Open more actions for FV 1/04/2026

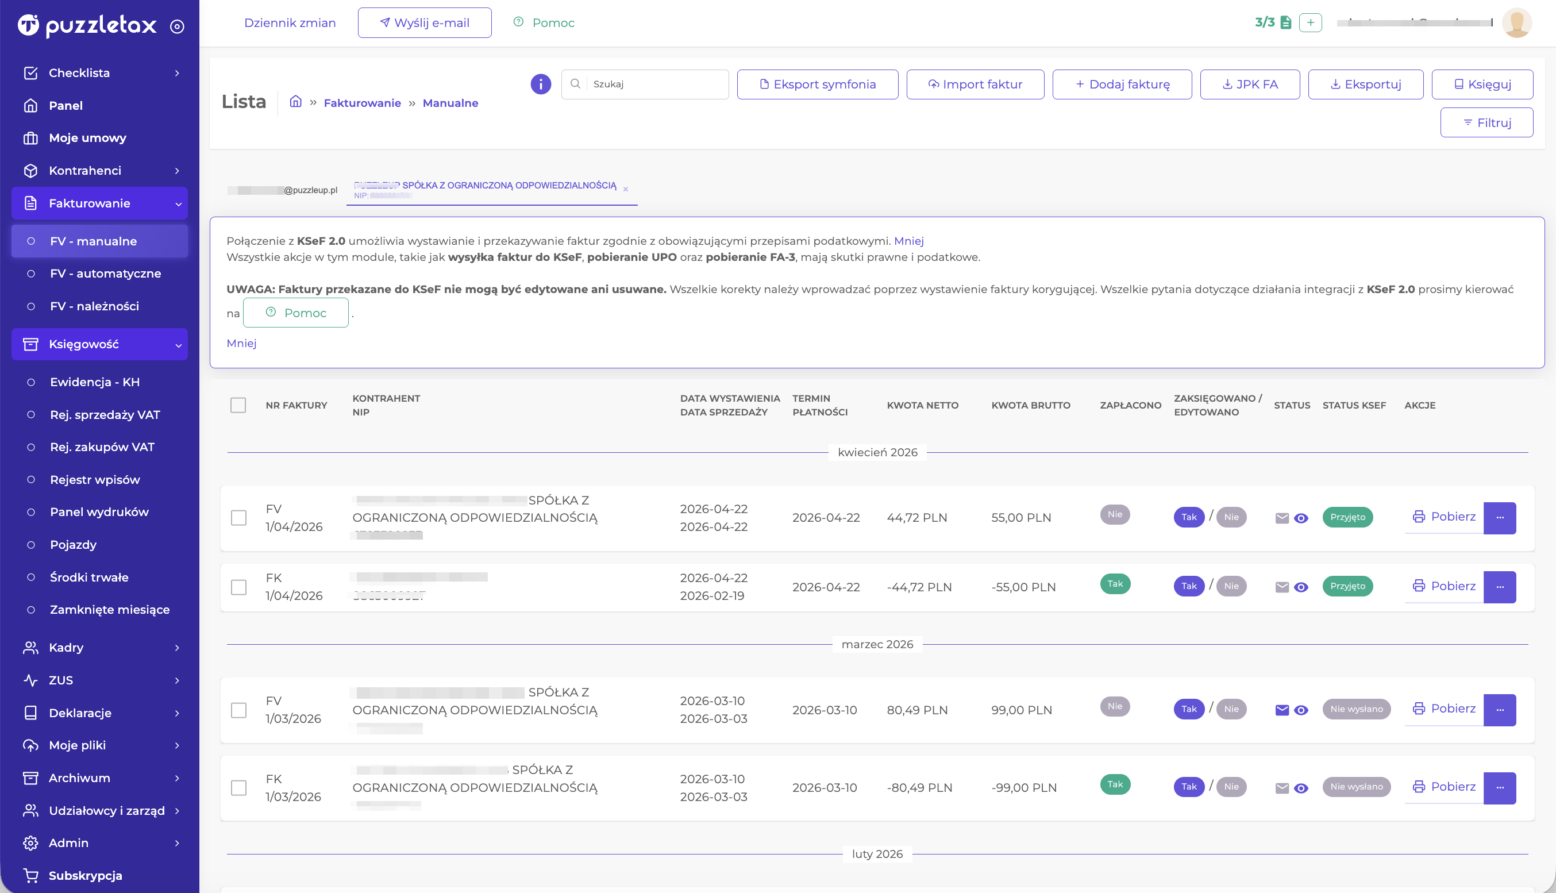(1500, 518)
